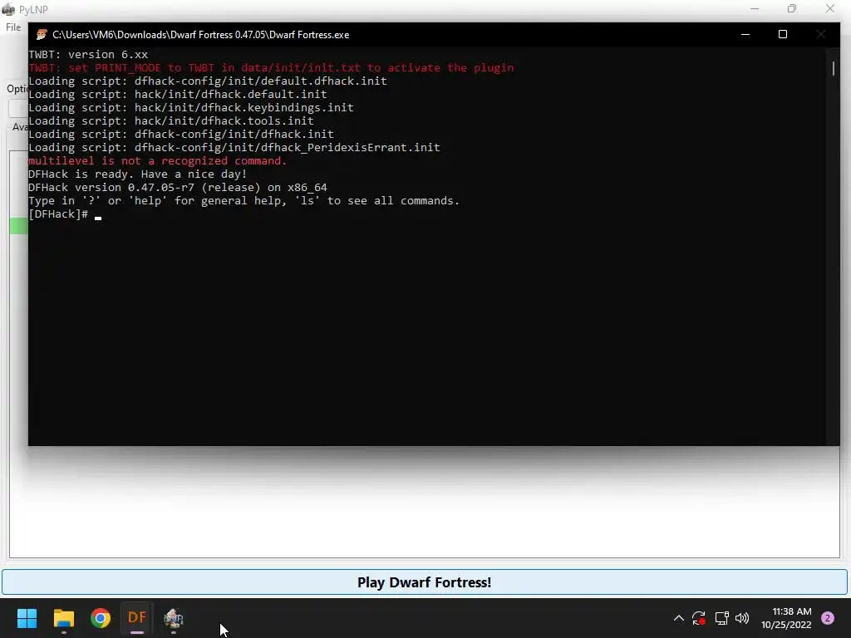
Task: Maximize the Dwarf Fortress console window
Action: tap(783, 34)
